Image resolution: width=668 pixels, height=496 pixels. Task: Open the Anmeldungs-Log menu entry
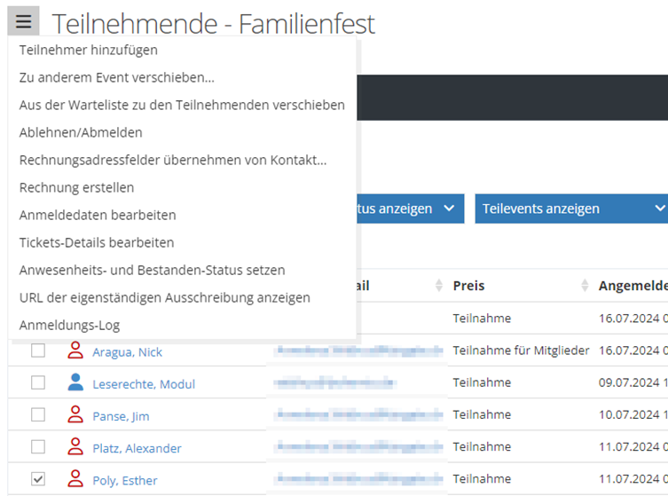coord(69,325)
